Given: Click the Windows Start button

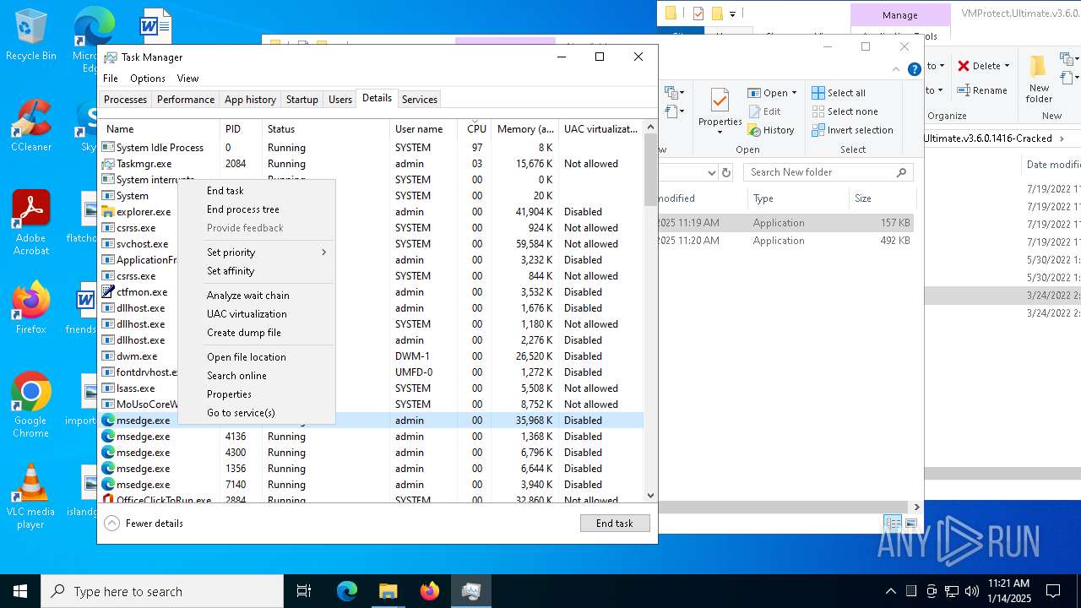Looking at the screenshot, I should (x=20, y=591).
